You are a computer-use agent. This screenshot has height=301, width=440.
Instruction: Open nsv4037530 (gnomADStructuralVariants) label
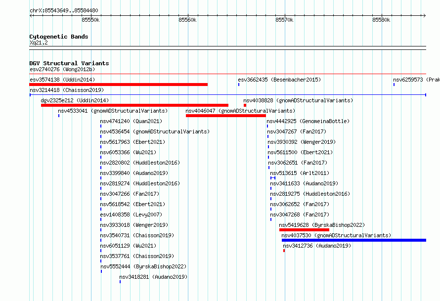coord(336,235)
